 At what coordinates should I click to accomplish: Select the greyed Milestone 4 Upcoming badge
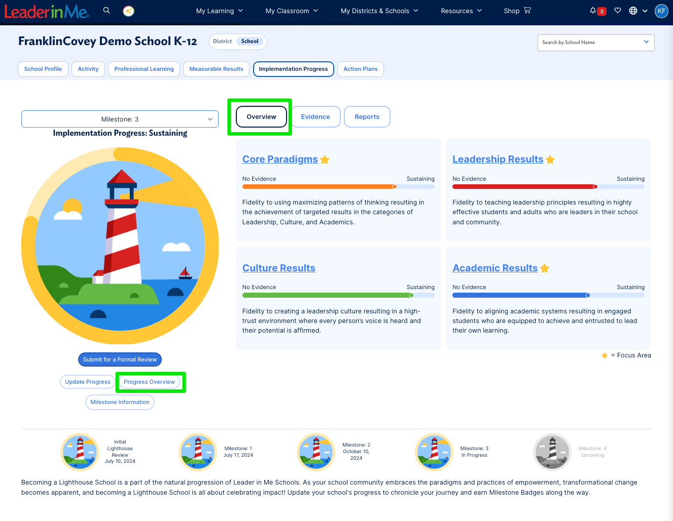(552, 452)
